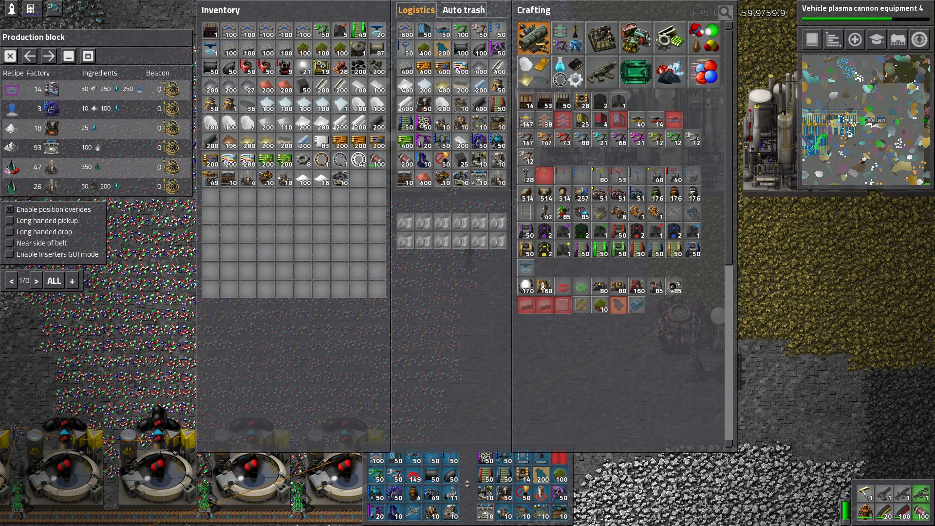Craft the green wire coil
Image resolution: width=935 pixels, height=526 pixels.
pos(582,287)
